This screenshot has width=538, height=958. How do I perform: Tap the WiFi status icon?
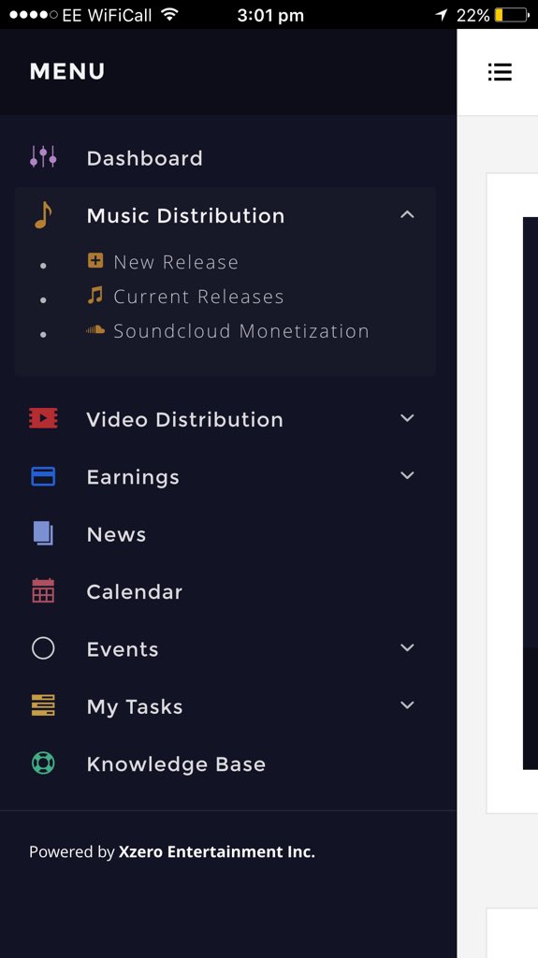click(x=170, y=14)
